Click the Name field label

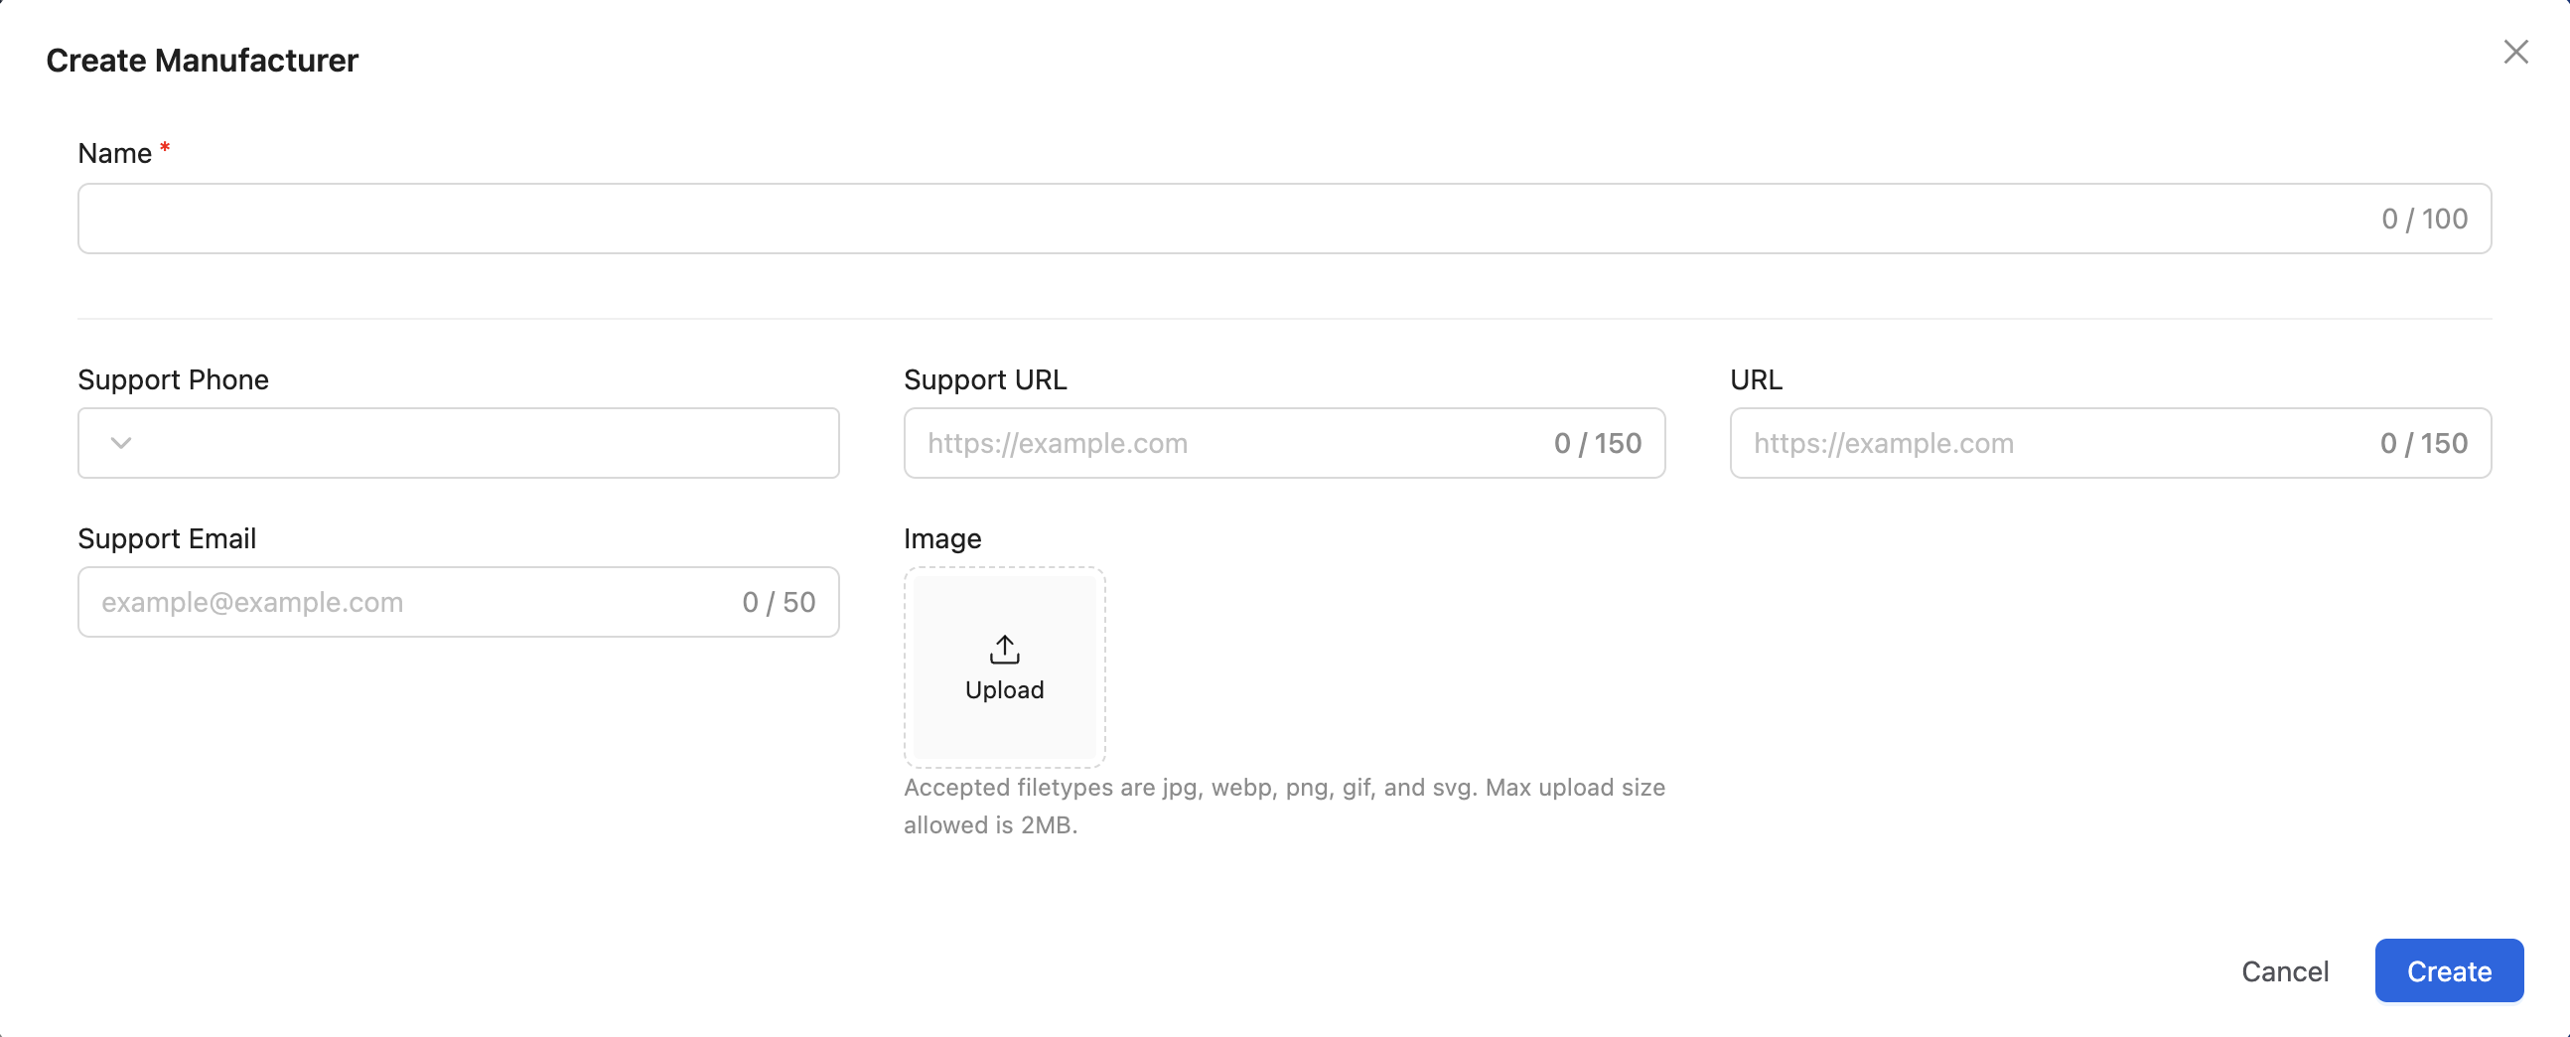click(x=115, y=154)
